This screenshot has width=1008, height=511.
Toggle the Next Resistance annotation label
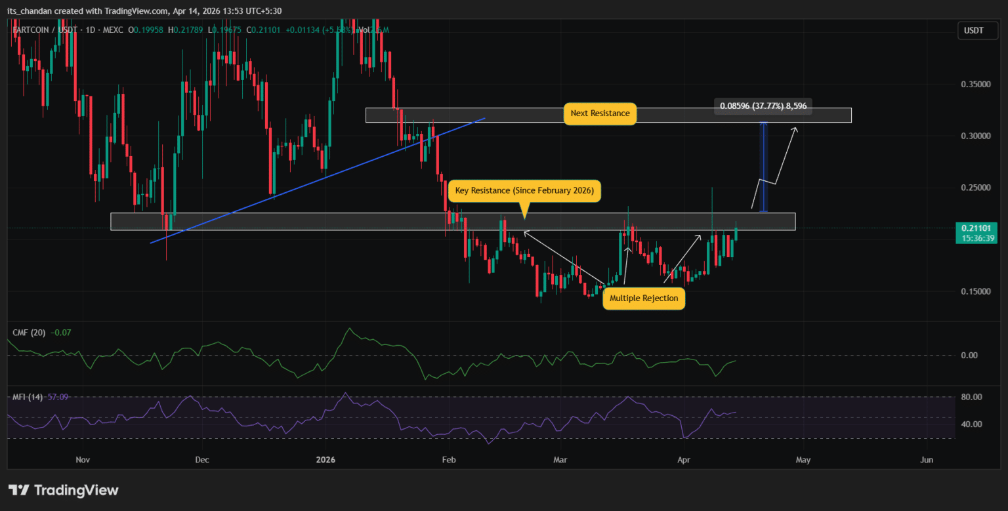[599, 113]
